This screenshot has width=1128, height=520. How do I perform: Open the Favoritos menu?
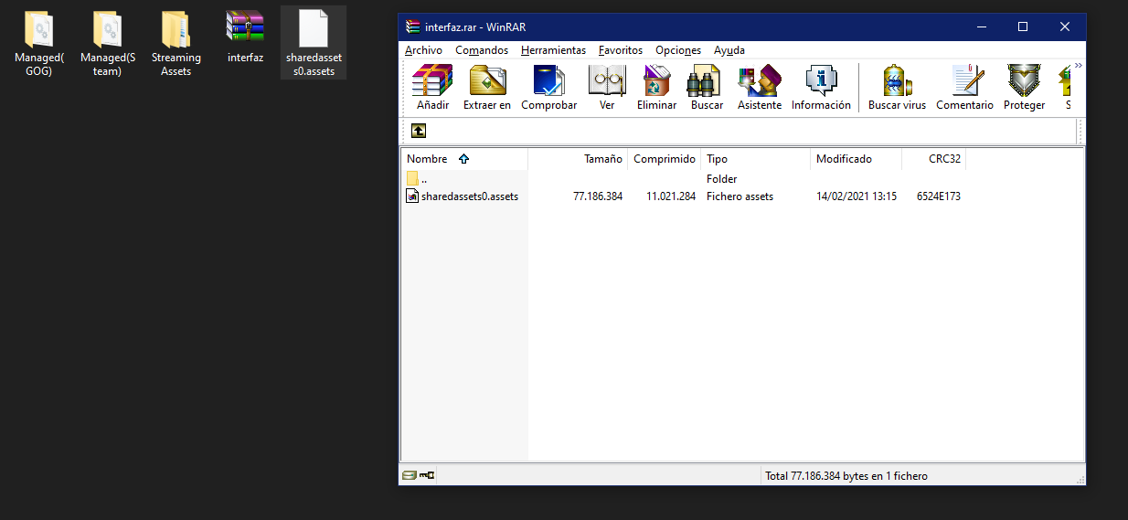coord(621,50)
